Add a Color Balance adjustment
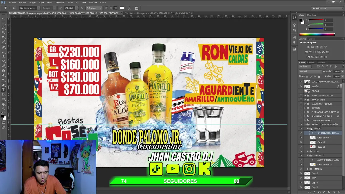 310,52
